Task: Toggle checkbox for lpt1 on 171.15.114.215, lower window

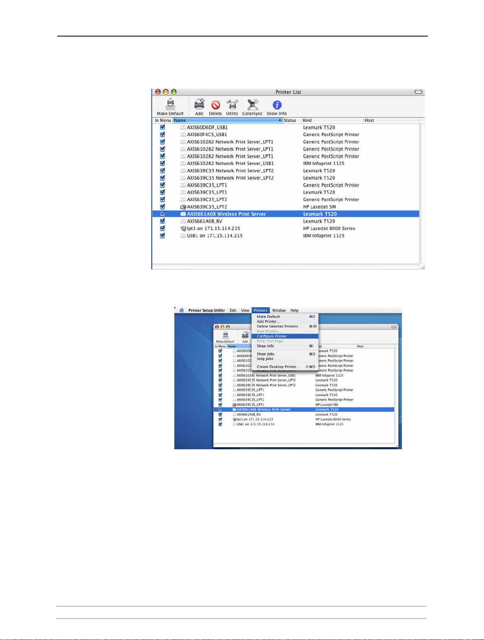Action: [220, 419]
